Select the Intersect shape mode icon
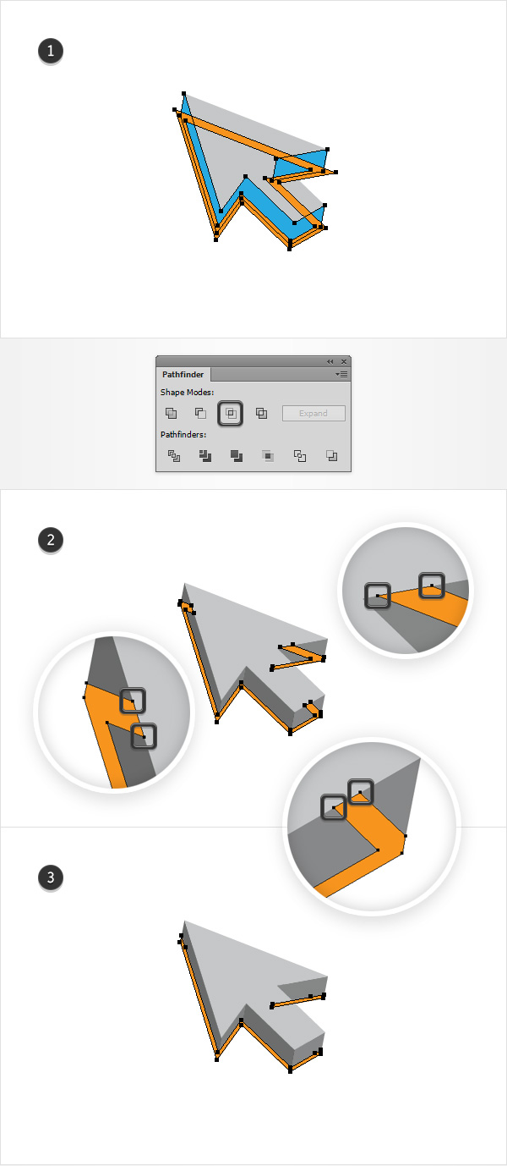Screen dimensions: 507x1166 tap(231, 413)
